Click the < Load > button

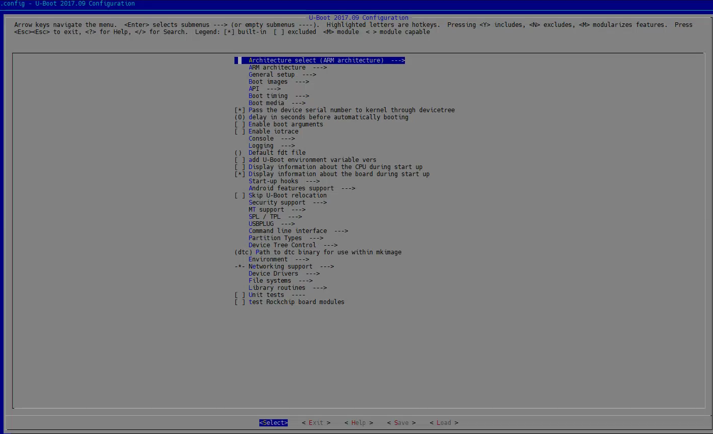click(444, 423)
